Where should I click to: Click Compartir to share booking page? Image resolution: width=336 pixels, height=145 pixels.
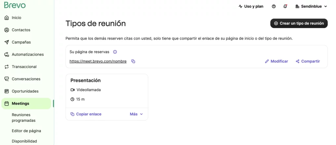307,61
